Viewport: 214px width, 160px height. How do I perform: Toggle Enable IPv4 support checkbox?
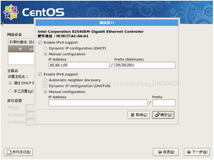point(40,43)
